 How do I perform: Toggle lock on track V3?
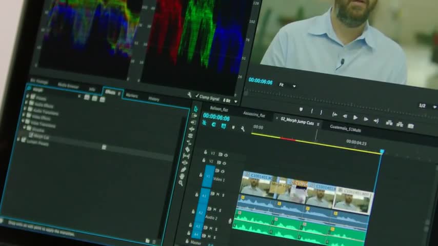[205, 152]
